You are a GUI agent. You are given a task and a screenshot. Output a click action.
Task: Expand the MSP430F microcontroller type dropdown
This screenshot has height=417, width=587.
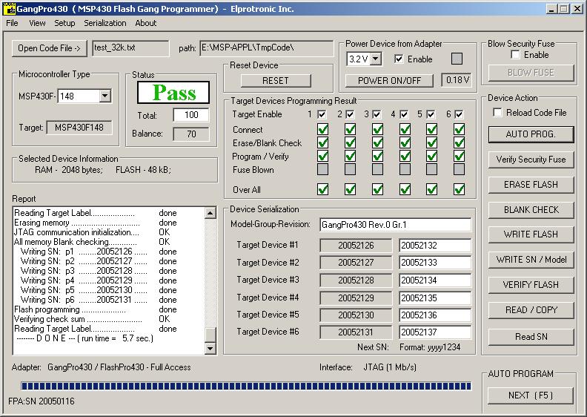pyautogui.click(x=105, y=96)
